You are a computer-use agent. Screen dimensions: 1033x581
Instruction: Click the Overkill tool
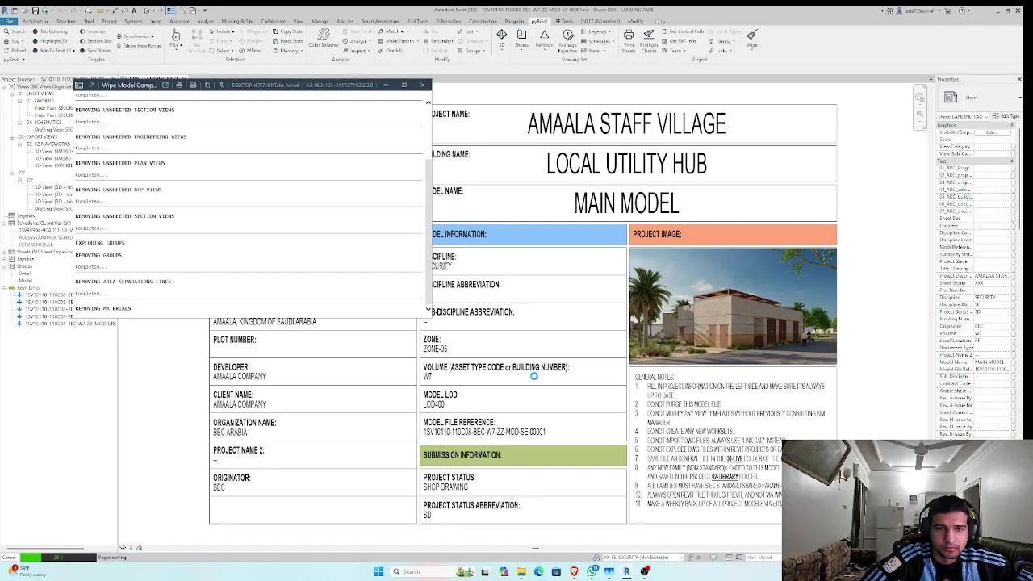391,51
